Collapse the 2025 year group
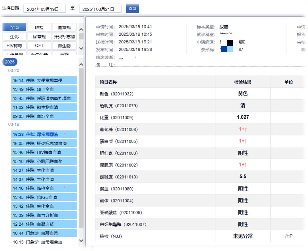 pyautogui.click(x=10, y=62)
